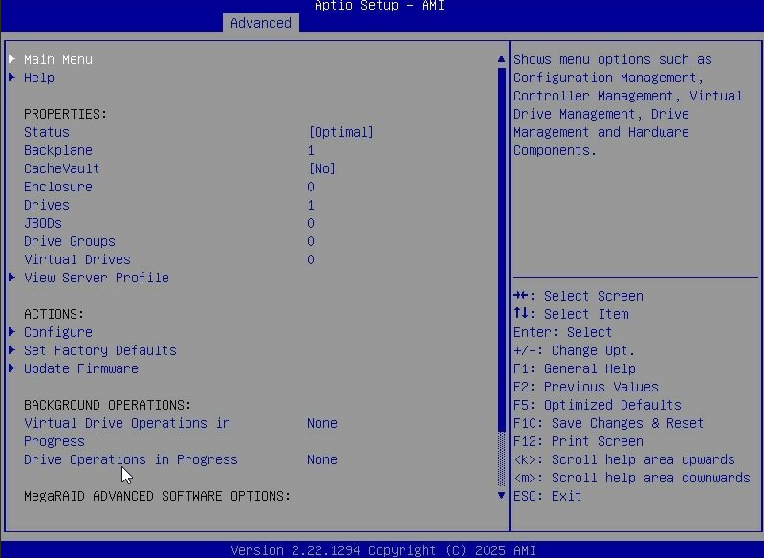Click the arrow icon beside Main Menu
The image size is (764, 558).
(12, 59)
